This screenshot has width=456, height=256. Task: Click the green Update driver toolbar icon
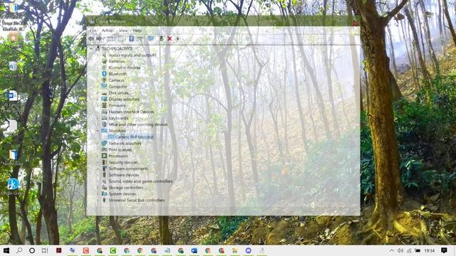(x=162, y=38)
